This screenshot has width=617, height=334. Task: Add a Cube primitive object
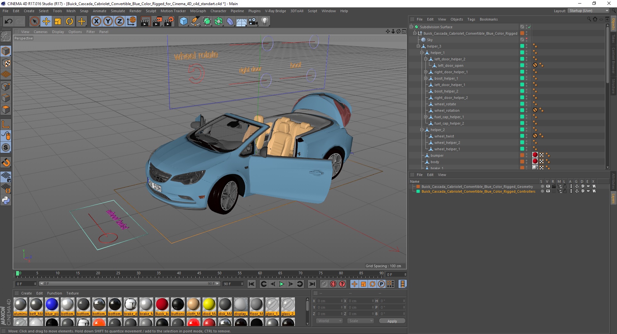(183, 22)
